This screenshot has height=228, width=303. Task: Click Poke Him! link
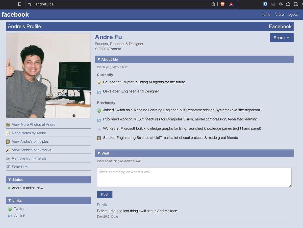click(20, 167)
